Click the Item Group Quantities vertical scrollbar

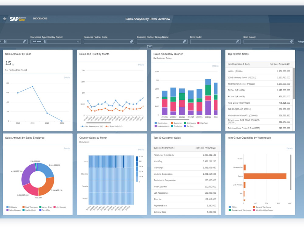point(291,172)
